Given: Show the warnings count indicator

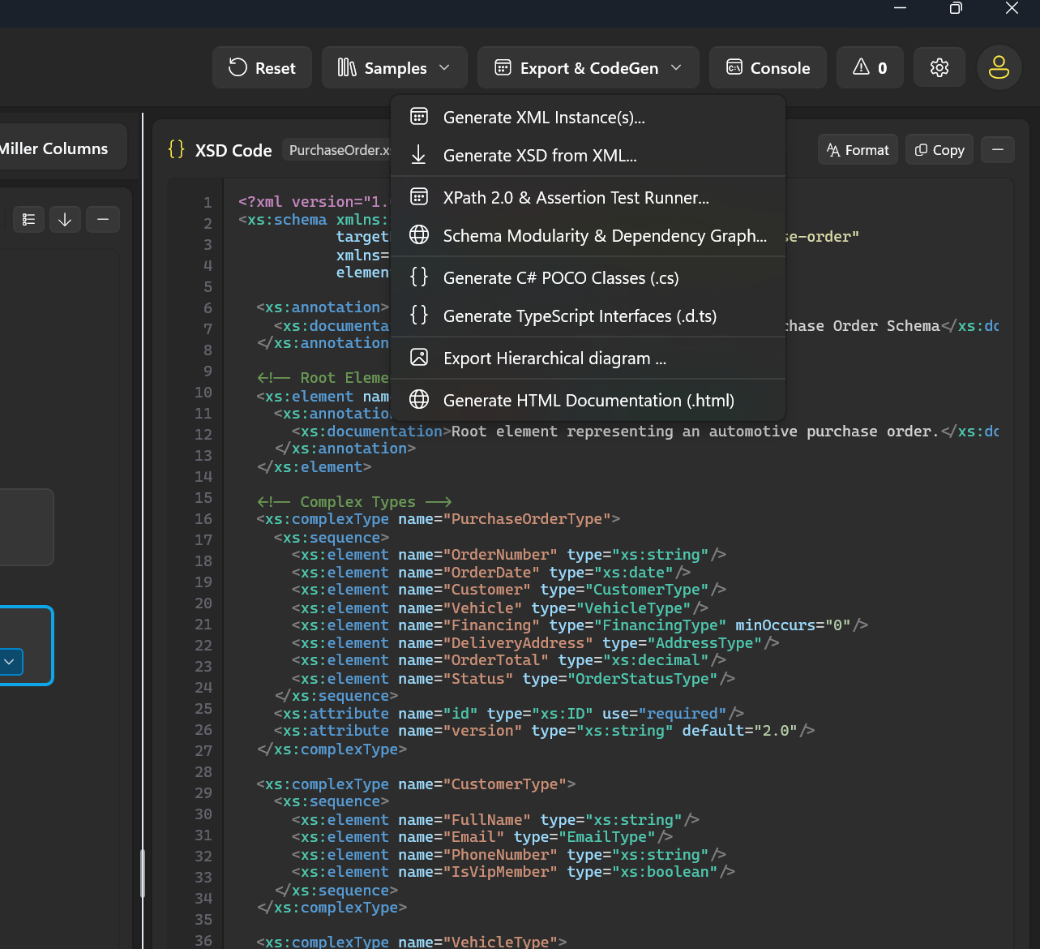Looking at the screenshot, I should tap(870, 68).
